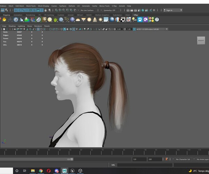Toggle viewport color management ACES button
This screenshot has height=174, width=209.
click(134, 29)
